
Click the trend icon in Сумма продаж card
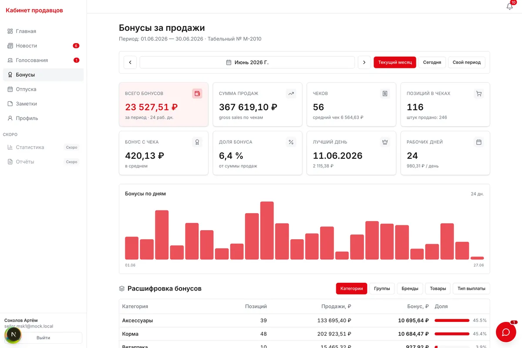click(x=291, y=94)
